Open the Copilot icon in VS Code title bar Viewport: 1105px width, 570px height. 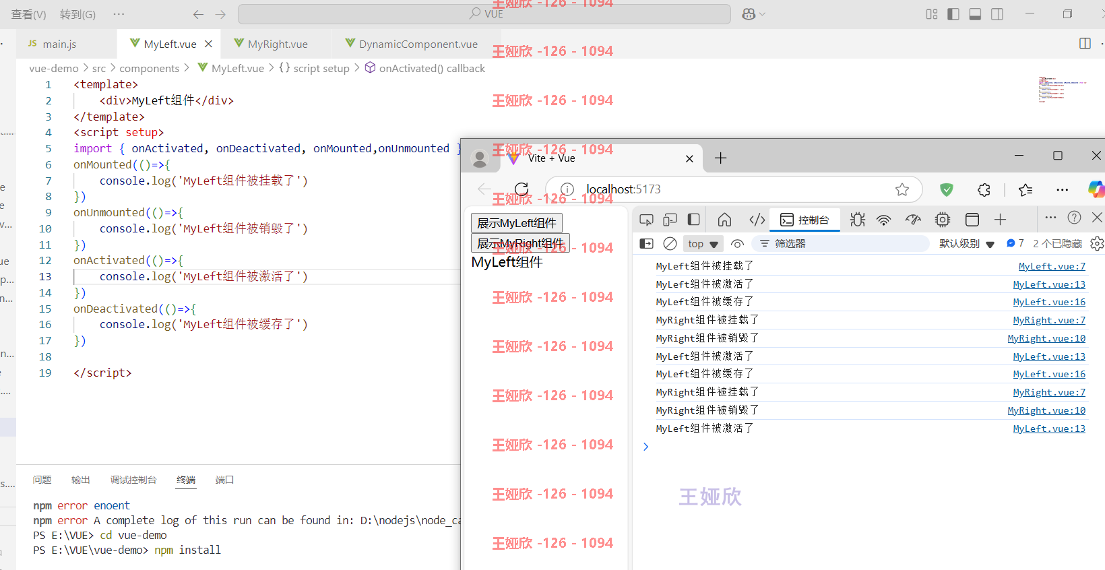coord(749,14)
